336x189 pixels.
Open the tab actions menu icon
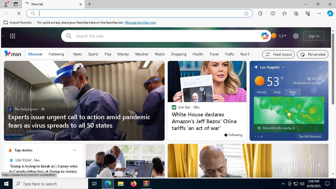point(16,4)
